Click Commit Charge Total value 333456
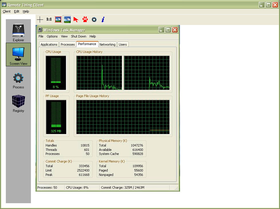Screen dimensions: 280x209 click(84, 166)
